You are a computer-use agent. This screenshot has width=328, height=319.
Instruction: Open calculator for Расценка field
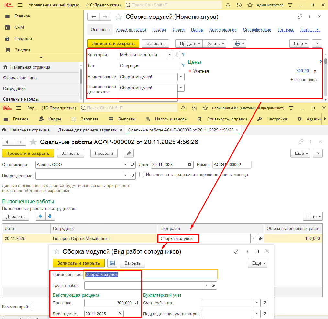136,303
